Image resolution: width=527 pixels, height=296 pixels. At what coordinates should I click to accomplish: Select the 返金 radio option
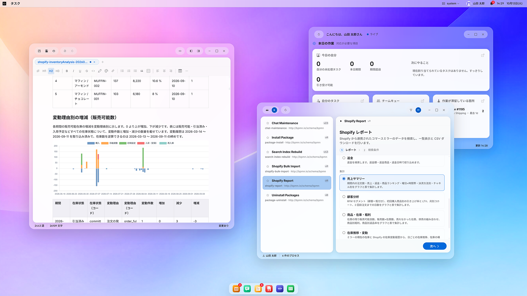[x=344, y=158]
